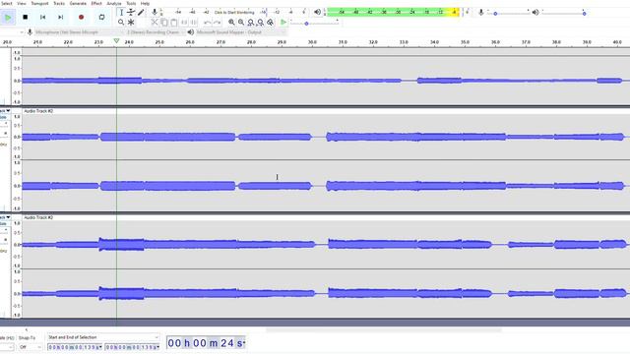Click the horizontal scrollbar below tracks

(383, 330)
